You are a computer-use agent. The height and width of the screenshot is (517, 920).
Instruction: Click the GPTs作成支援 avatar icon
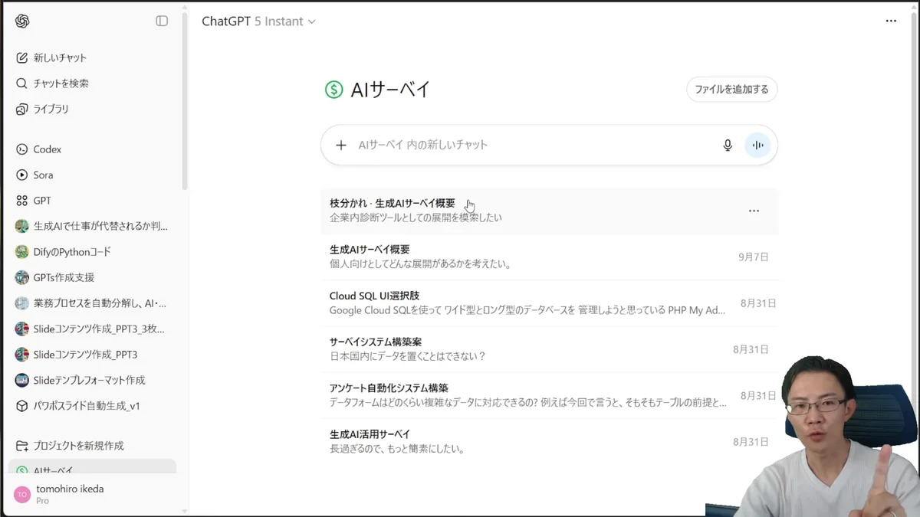pyautogui.click(x=21, y=277)
